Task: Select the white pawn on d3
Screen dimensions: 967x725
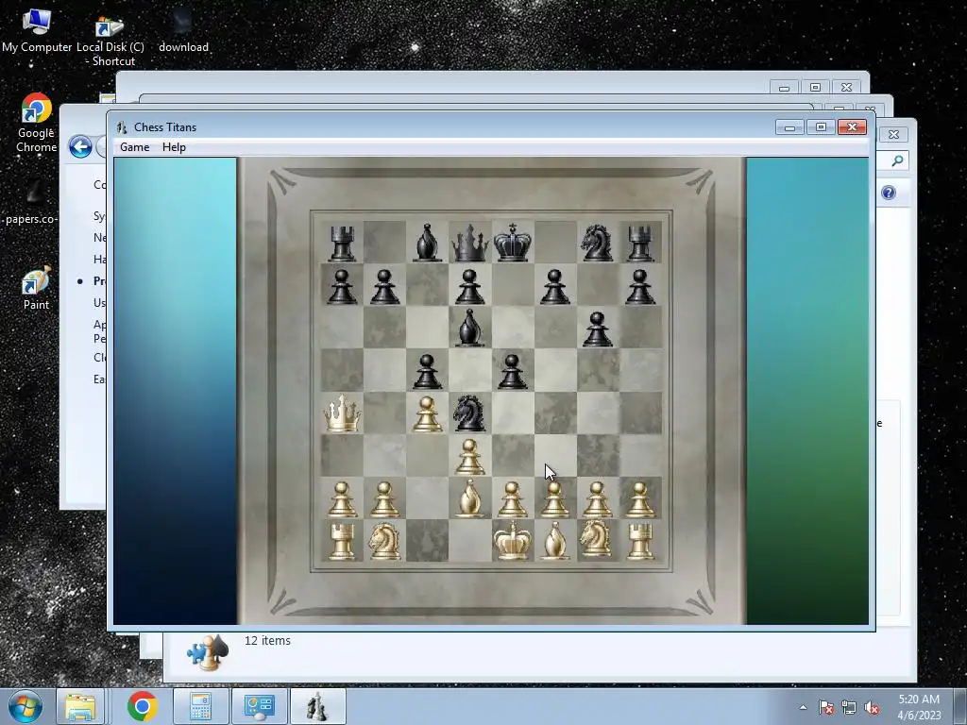Action: [470, 456]
